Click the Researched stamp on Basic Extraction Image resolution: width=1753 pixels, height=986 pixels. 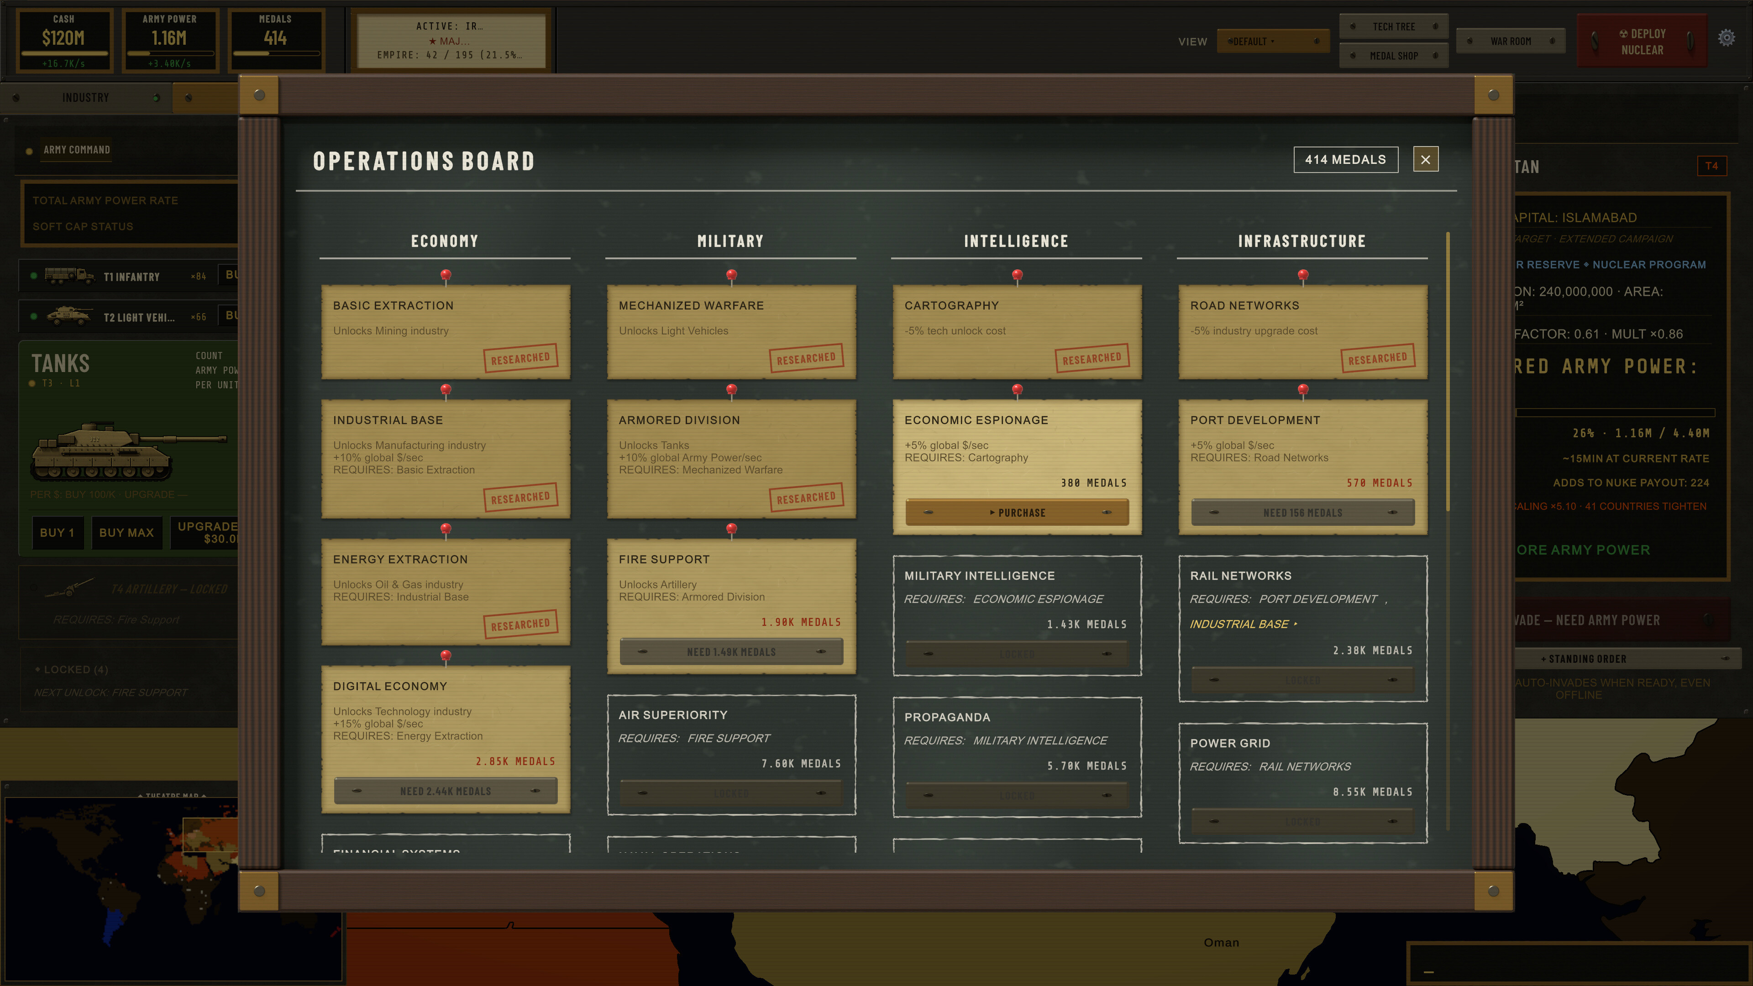[520, 358]
